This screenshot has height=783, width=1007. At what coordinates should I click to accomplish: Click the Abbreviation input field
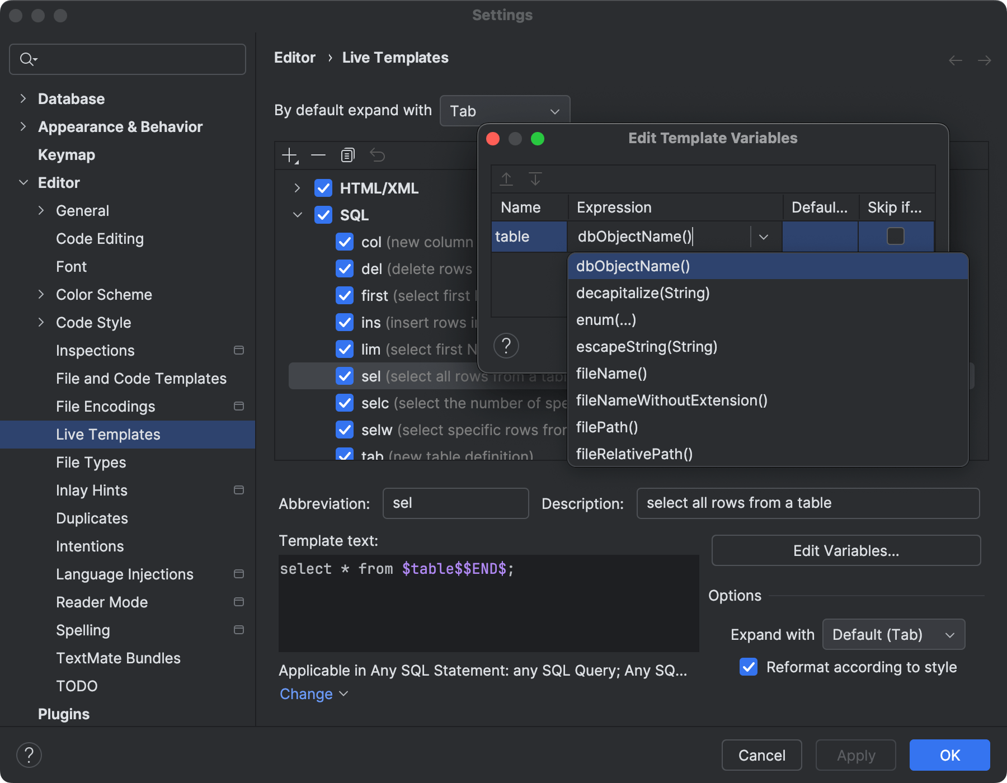(455, 503)
